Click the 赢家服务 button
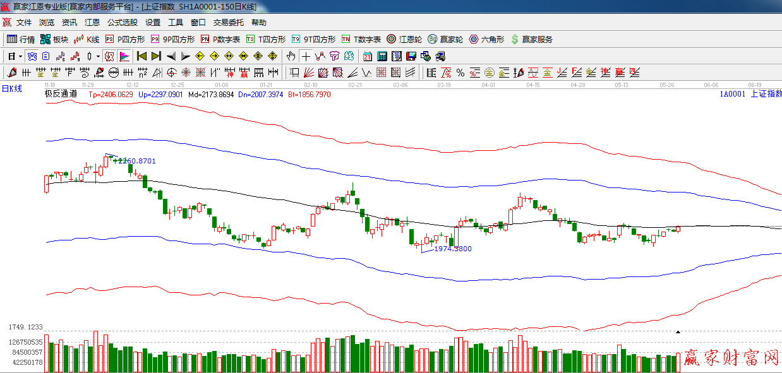Viewport: 782px width, 373px height. [532, 39]
